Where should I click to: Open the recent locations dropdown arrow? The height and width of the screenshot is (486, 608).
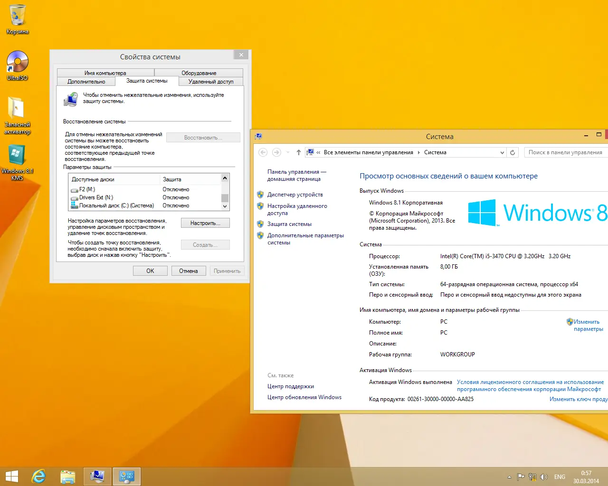click(x=288, y=153)
